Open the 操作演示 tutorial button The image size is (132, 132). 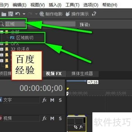77,14
